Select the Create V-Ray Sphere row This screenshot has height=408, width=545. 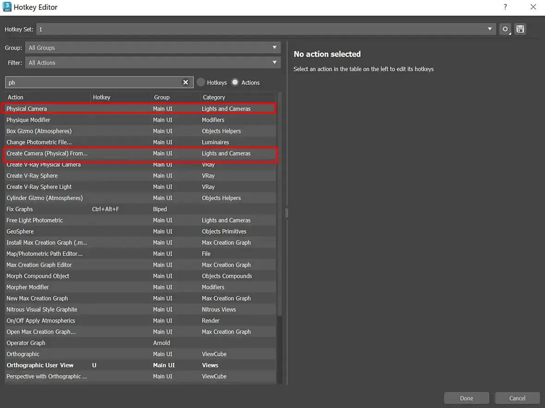(x=140, y=176)
